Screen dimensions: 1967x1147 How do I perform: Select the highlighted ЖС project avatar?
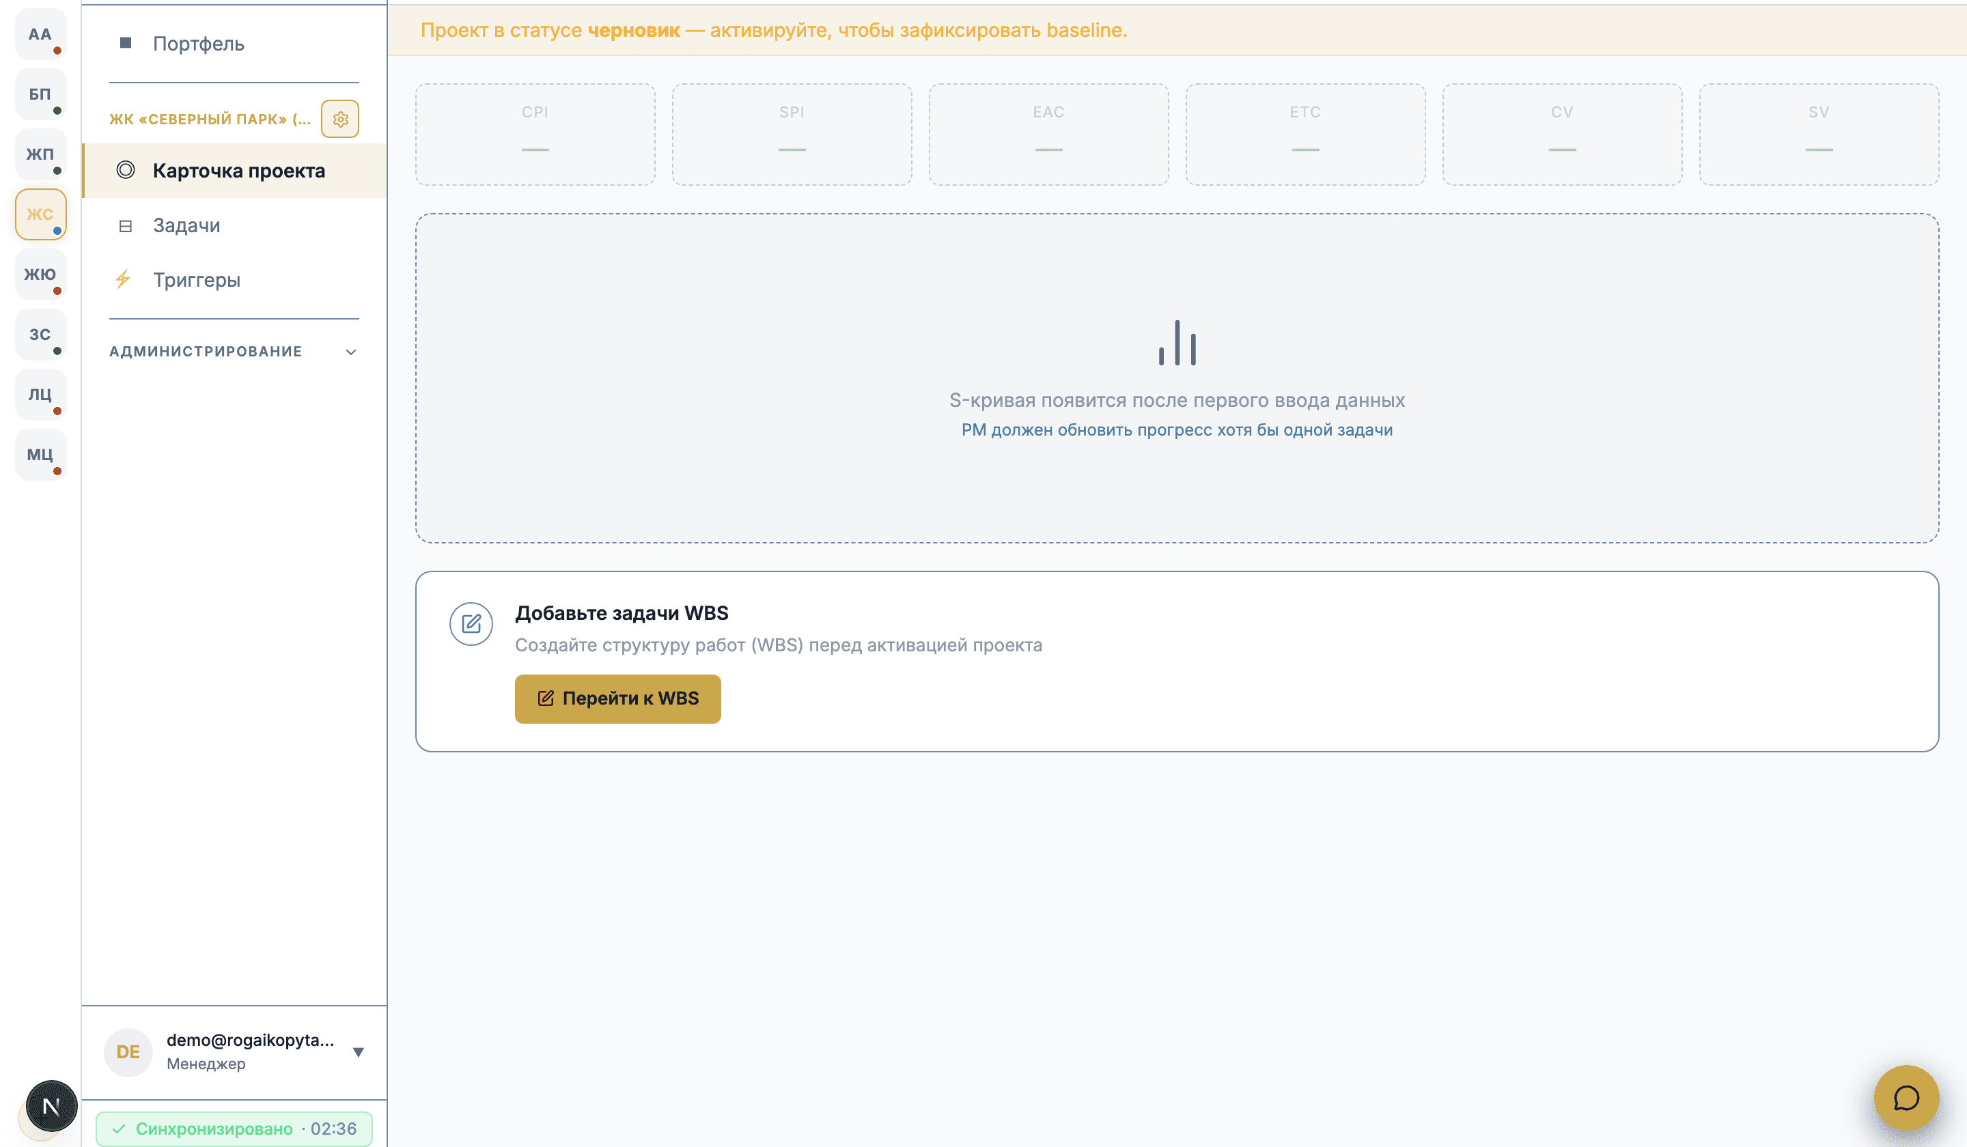point(40,214)
